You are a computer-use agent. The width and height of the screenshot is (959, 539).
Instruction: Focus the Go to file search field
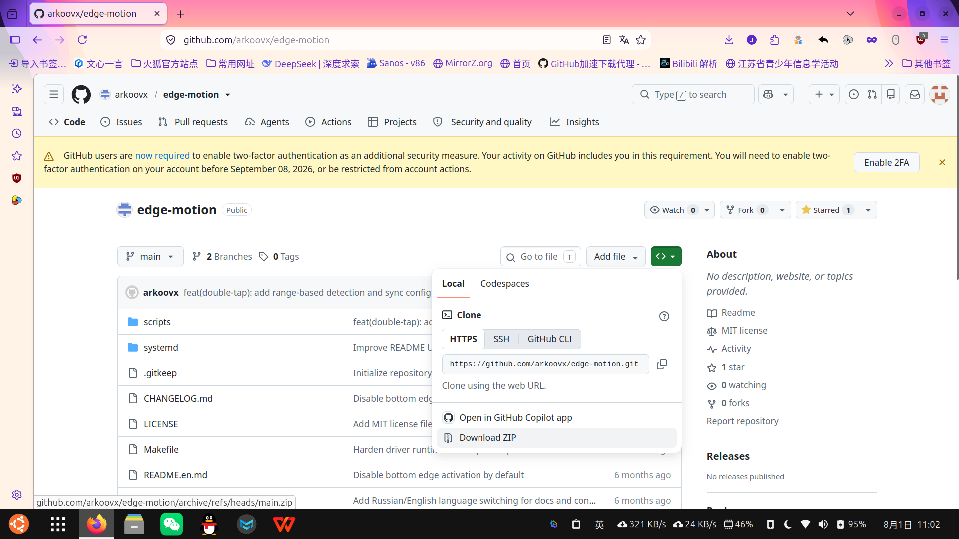pyautogui.click(x=540, y=256)
